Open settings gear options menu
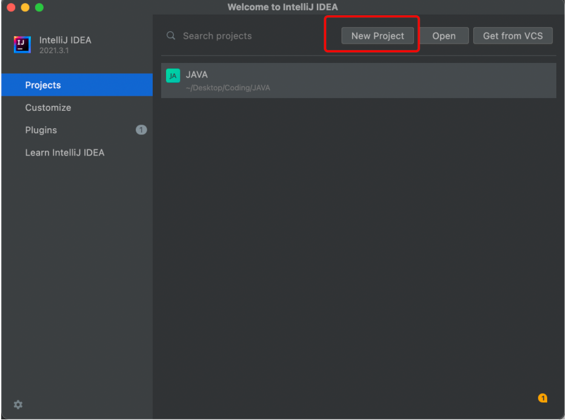566x420 pixels. [x=18, y=404]
